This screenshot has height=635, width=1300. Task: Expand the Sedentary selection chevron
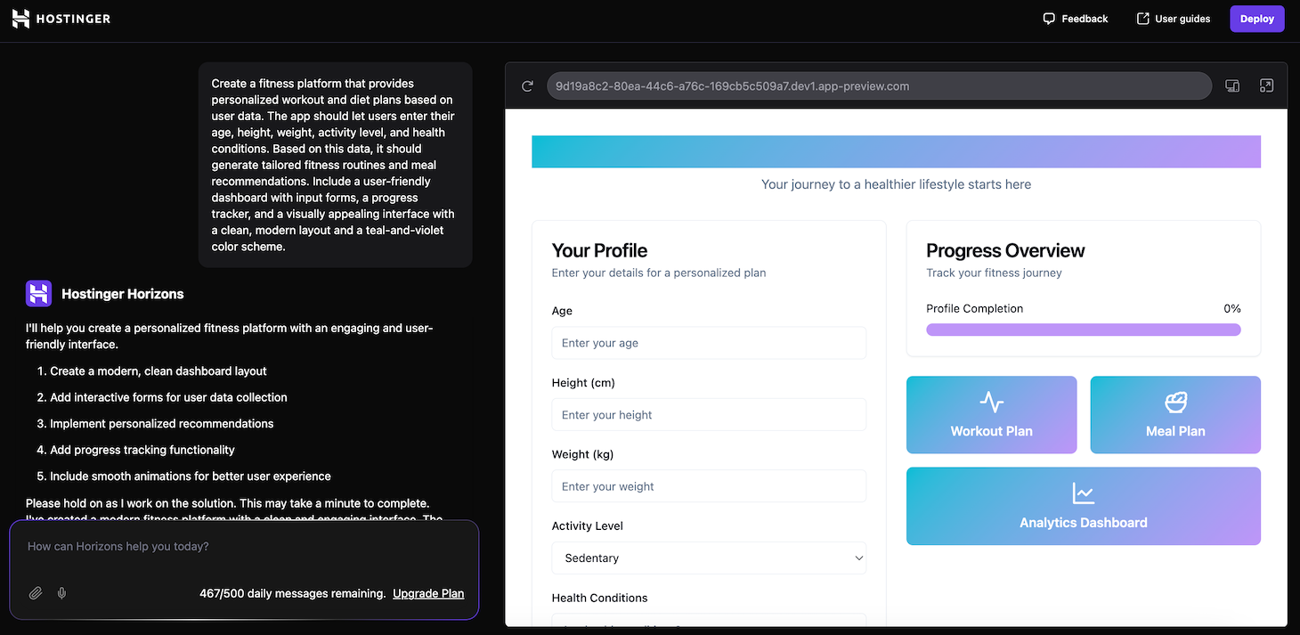click(x=857, y=558)
